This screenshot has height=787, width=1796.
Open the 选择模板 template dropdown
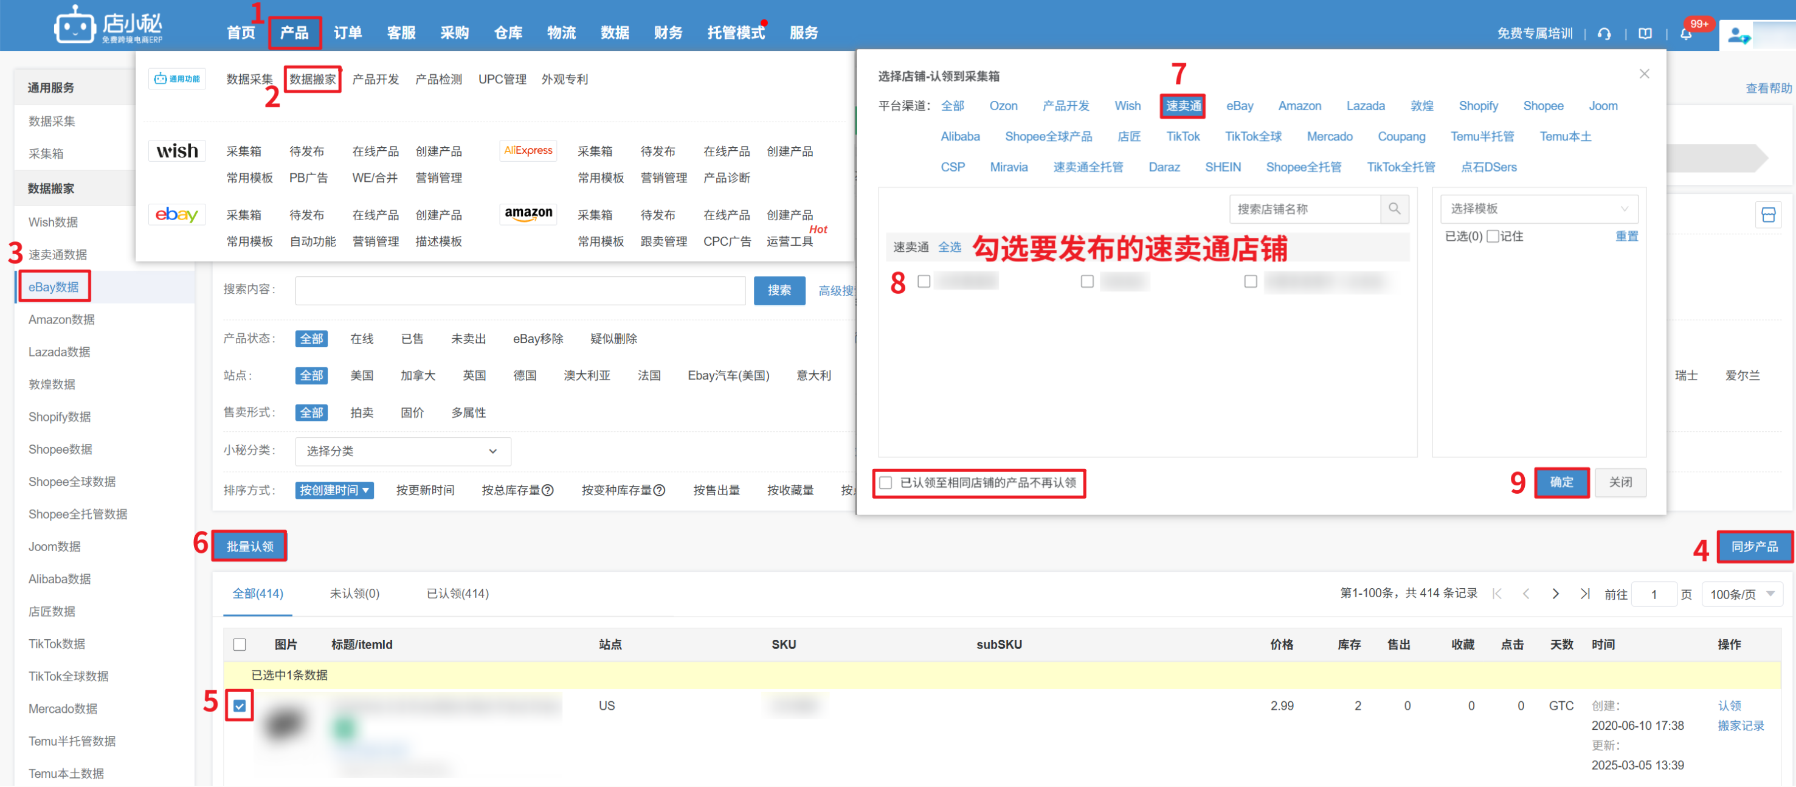1539,209
